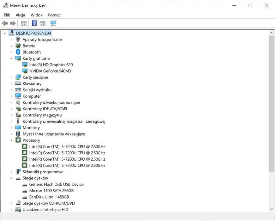
Task: Select Micron 1100 SATA 256GB drive
Action: pyautogui.click(x=51, y=191)
